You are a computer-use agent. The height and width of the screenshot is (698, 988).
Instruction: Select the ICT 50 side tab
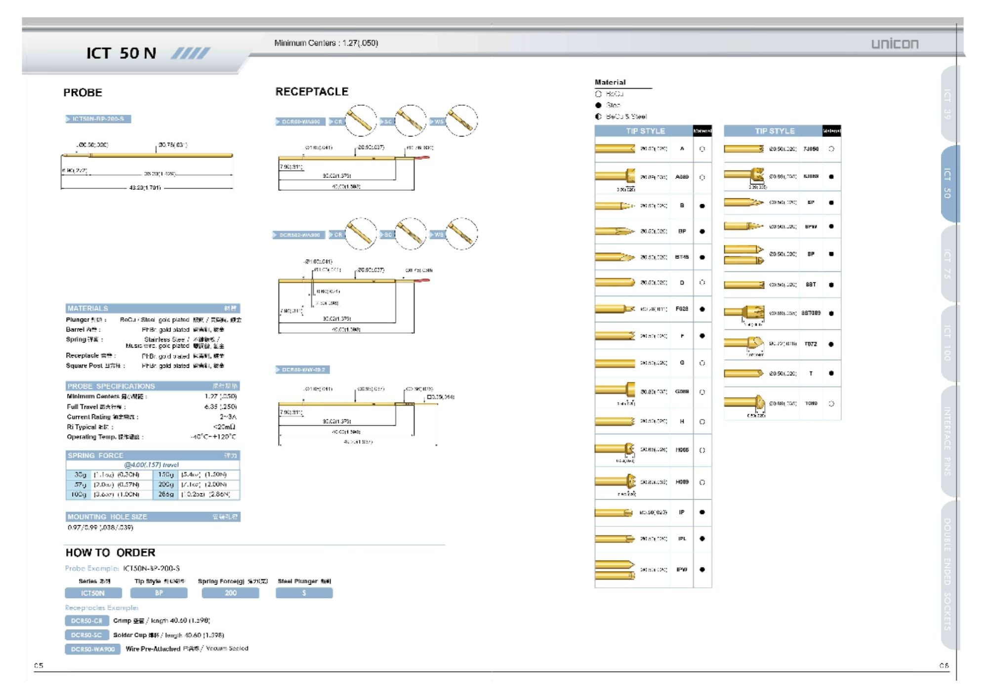coord(949,183)
